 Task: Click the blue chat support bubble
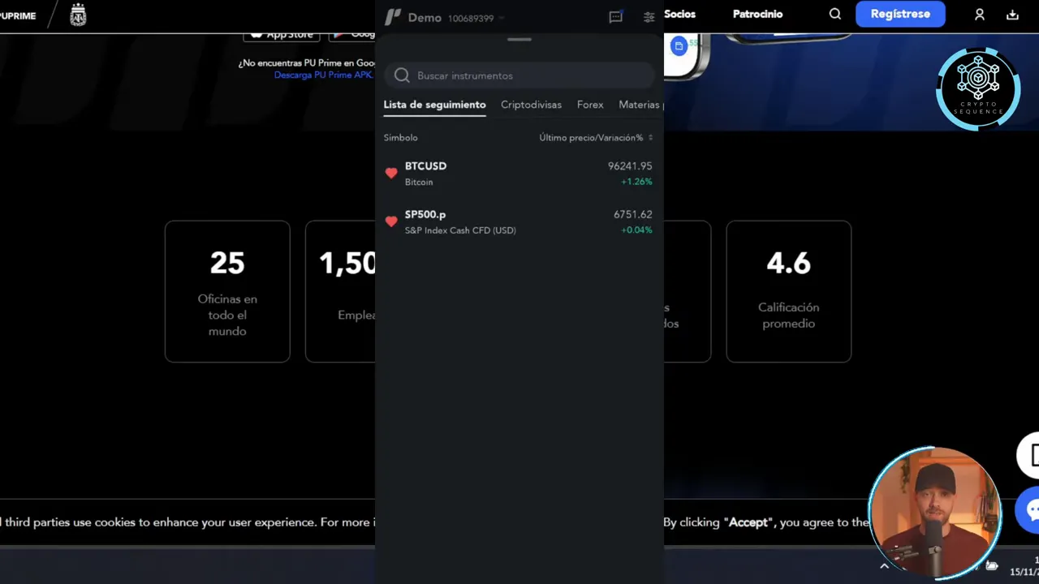click(x=1029, y=510)
